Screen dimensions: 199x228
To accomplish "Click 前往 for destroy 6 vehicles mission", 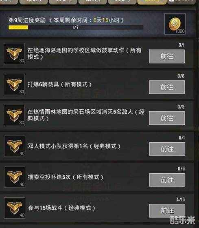I will pos(167,87).
